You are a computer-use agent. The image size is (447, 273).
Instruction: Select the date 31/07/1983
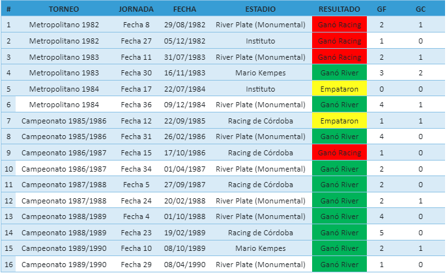[185, 57]
